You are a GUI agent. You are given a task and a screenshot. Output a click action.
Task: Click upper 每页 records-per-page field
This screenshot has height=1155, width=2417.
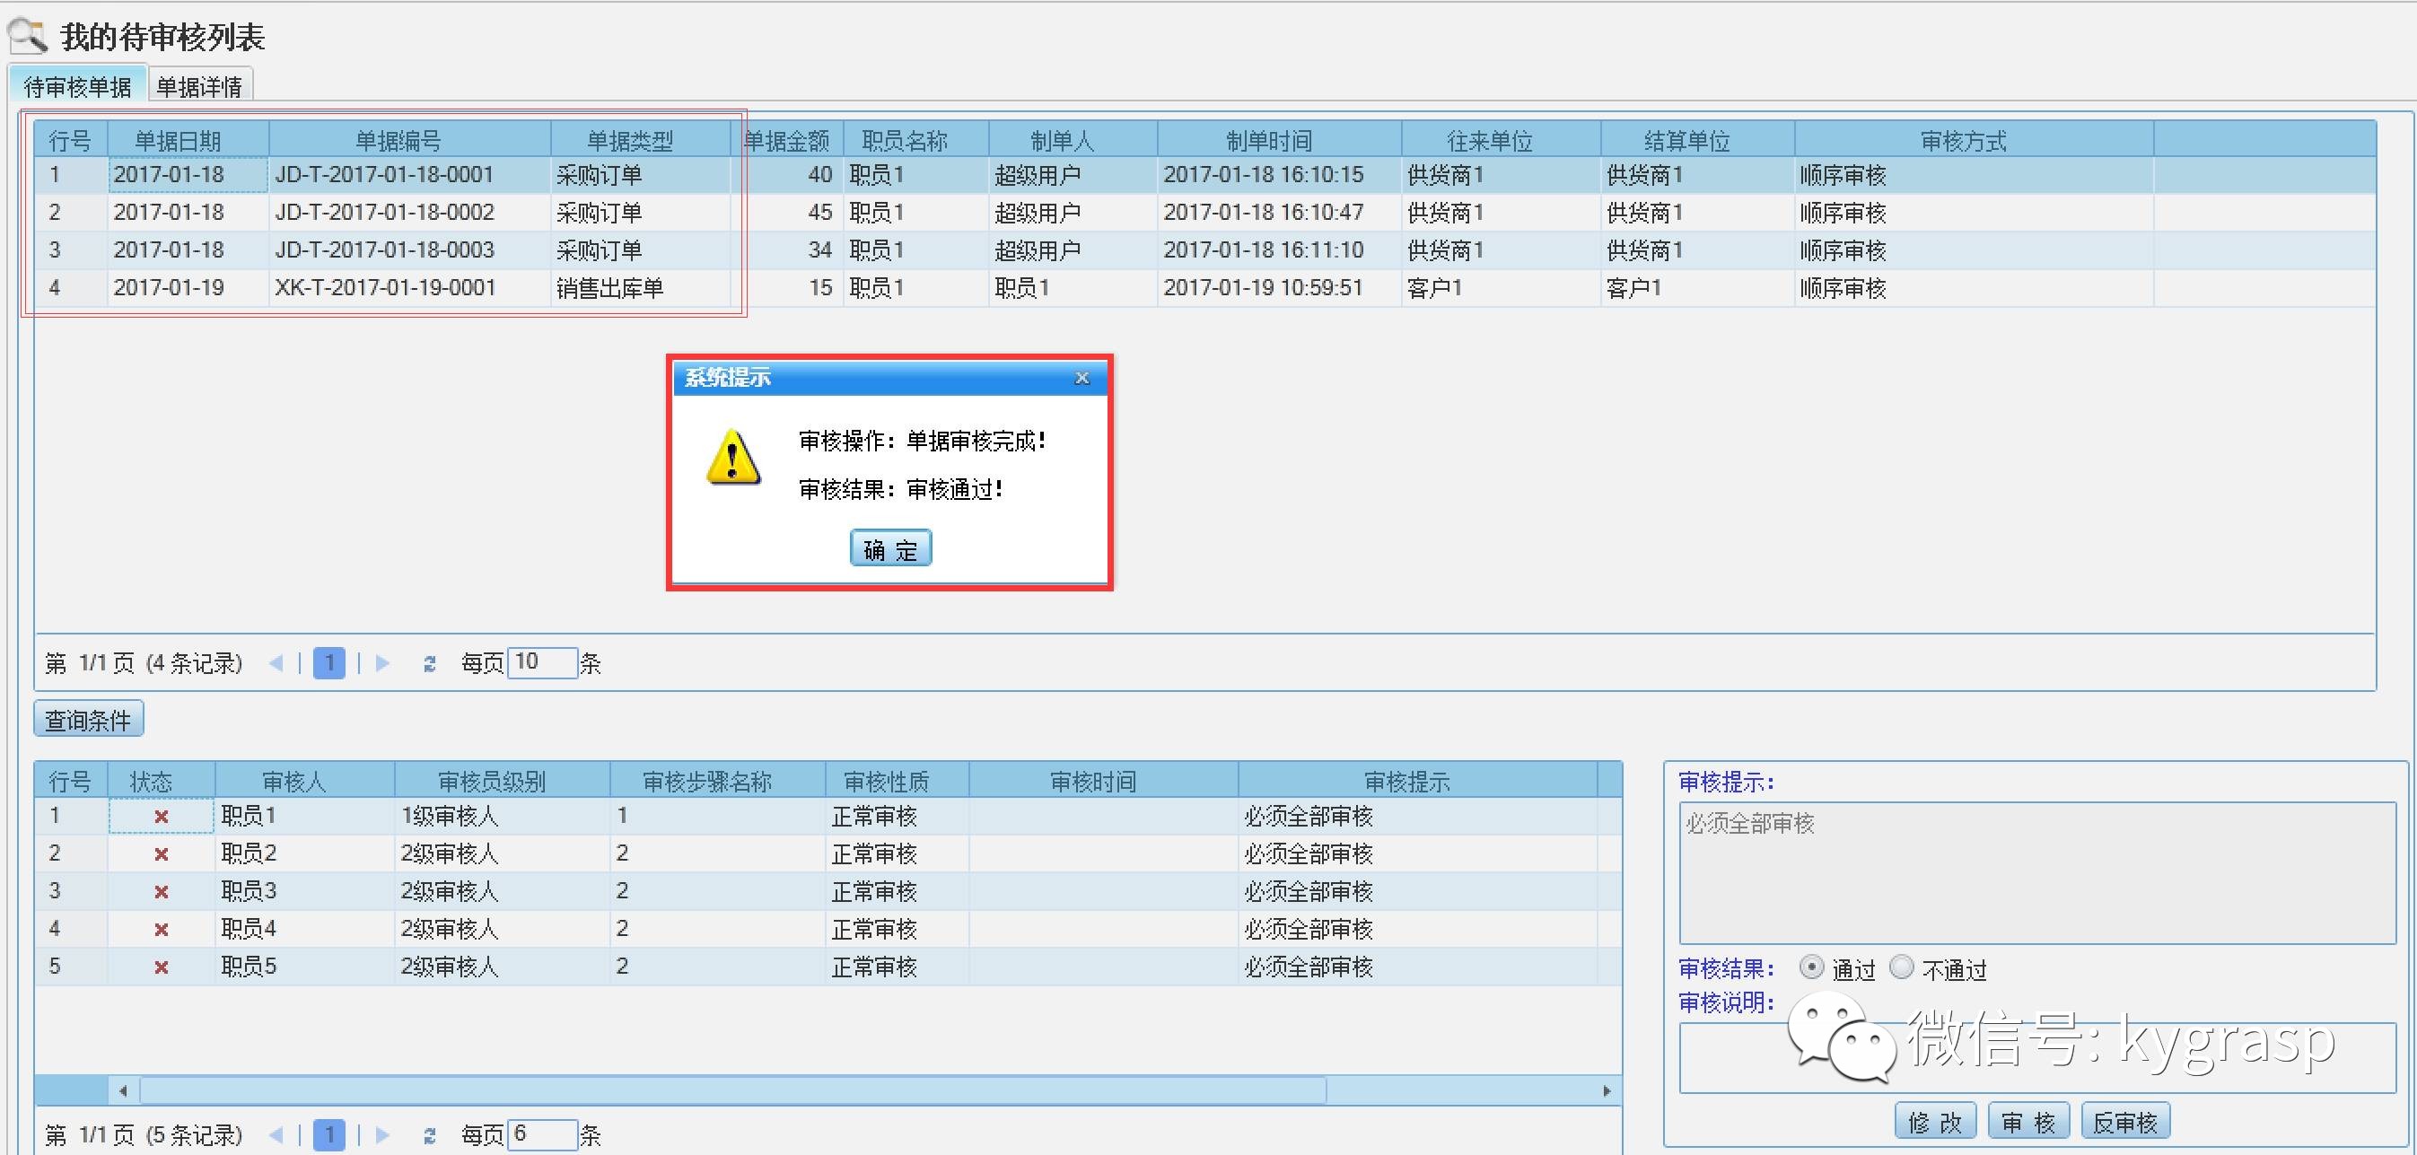click(541, 662)
